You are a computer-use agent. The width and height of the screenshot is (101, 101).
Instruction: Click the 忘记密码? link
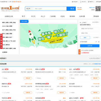click(x=96, y=38)
